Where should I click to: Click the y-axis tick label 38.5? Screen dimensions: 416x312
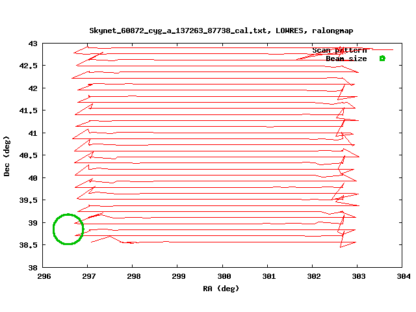(x=29, y=245)
